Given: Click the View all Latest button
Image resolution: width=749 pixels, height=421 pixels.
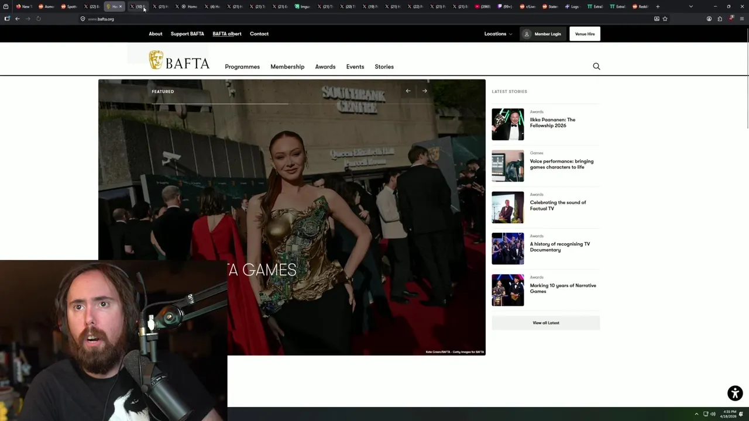Looking at the screenshot, I should 546,323.
